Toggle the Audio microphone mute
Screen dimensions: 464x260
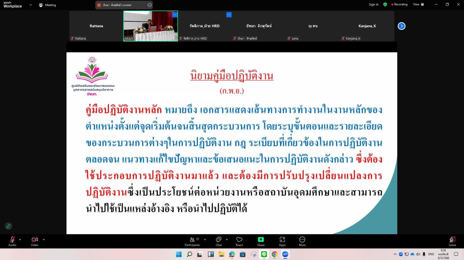click(12, 241)
